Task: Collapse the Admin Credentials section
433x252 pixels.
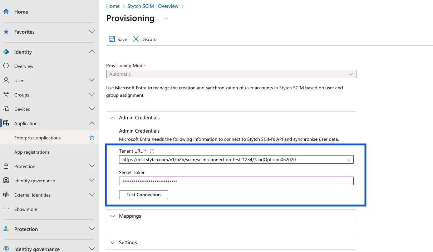Action: pyautogui.click(x=112, y=118)
